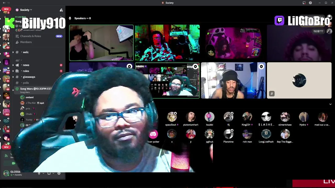Click audience member slimerichass avatar

tap(285, 117)
